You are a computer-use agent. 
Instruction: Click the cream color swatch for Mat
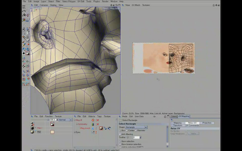coord(52,132)
